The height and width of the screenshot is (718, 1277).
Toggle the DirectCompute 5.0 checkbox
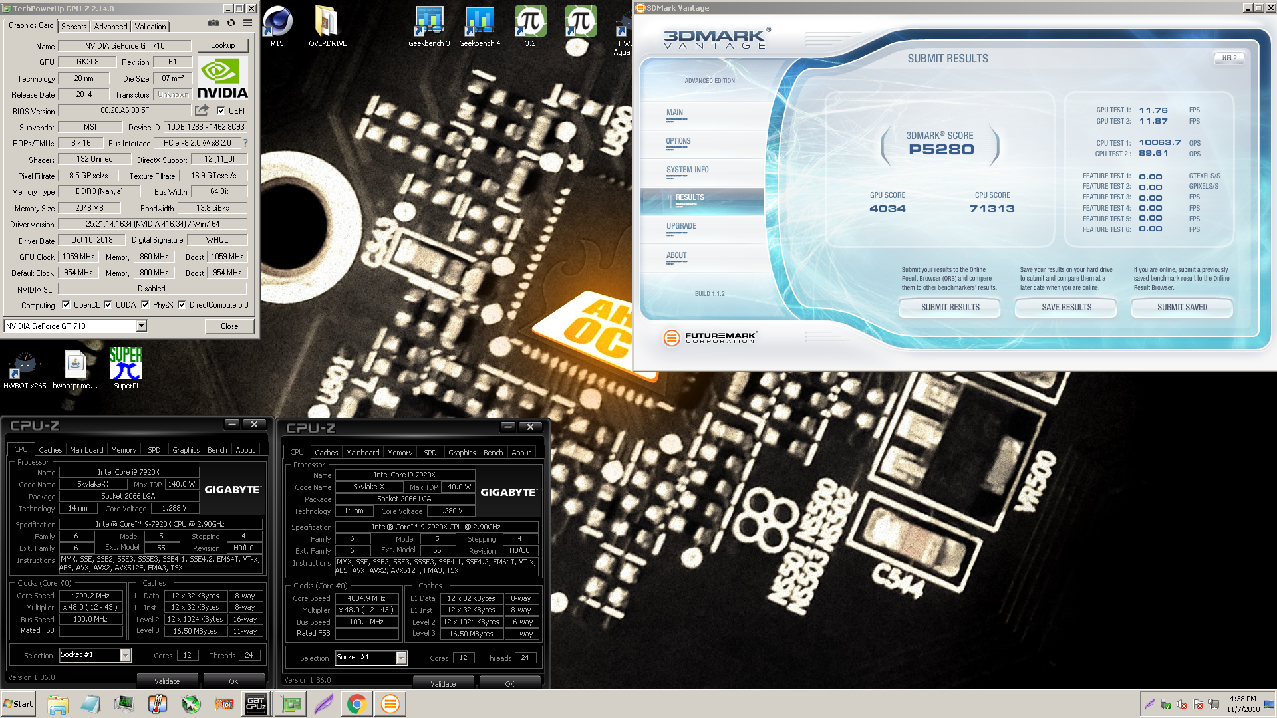[x=182, y=304]
